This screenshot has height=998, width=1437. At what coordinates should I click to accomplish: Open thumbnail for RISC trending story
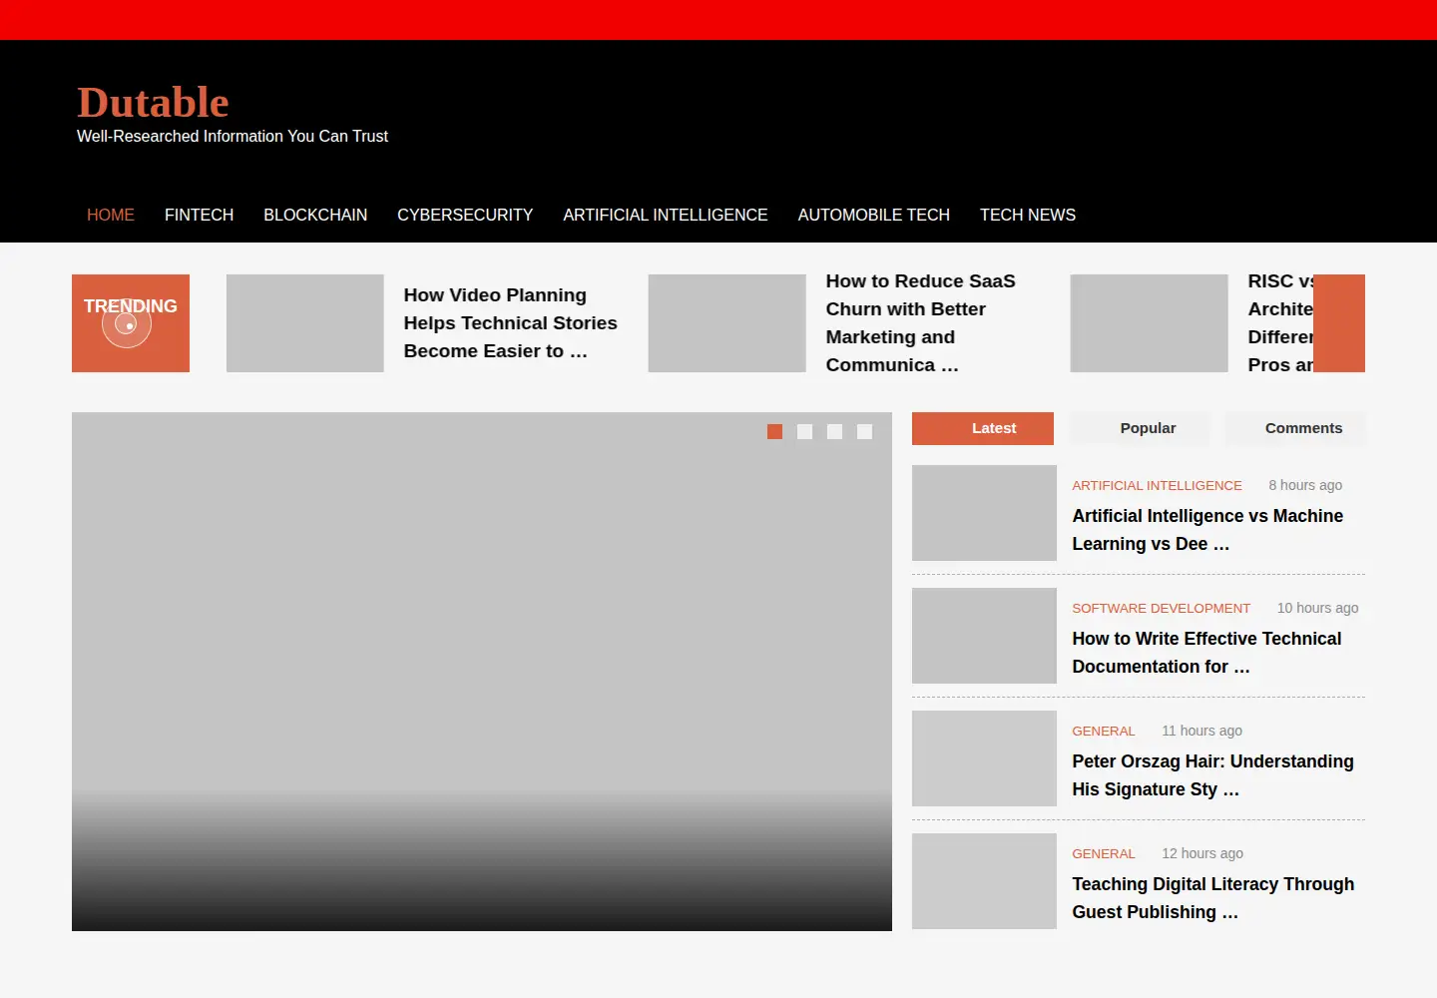(x=1150, y=323)
